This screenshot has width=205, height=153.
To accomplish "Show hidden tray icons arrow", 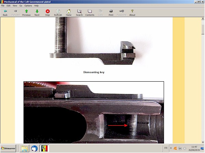I will 171,148.
